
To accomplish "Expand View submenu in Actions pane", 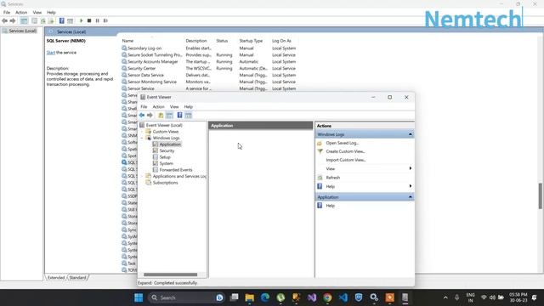I will (x=365, y=168).
